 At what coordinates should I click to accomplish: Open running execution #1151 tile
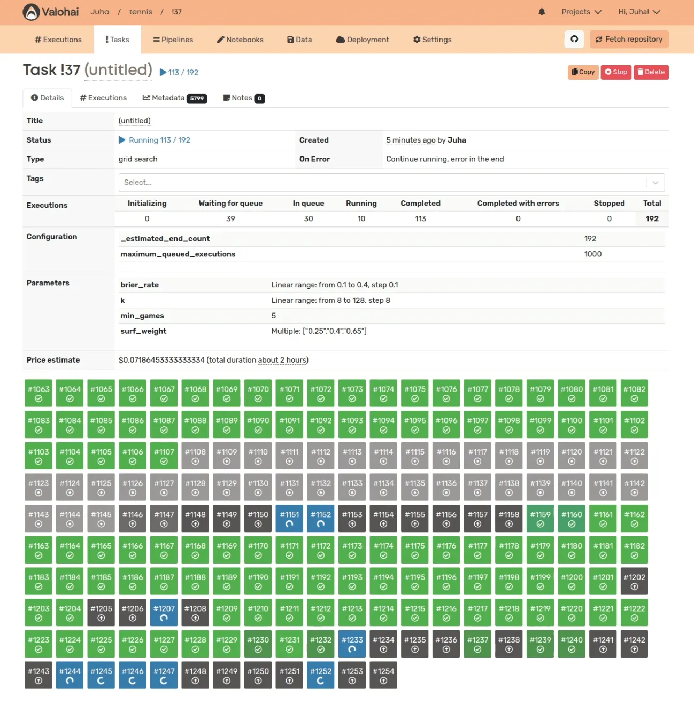coord(289,519)
